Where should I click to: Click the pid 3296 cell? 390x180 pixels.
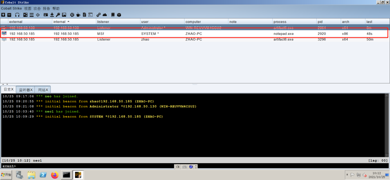click(329, 39)
